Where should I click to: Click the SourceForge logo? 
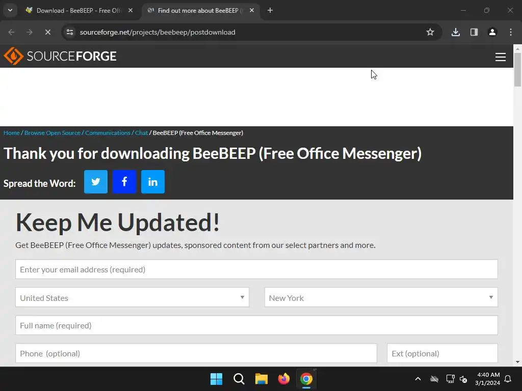[60, 56]
